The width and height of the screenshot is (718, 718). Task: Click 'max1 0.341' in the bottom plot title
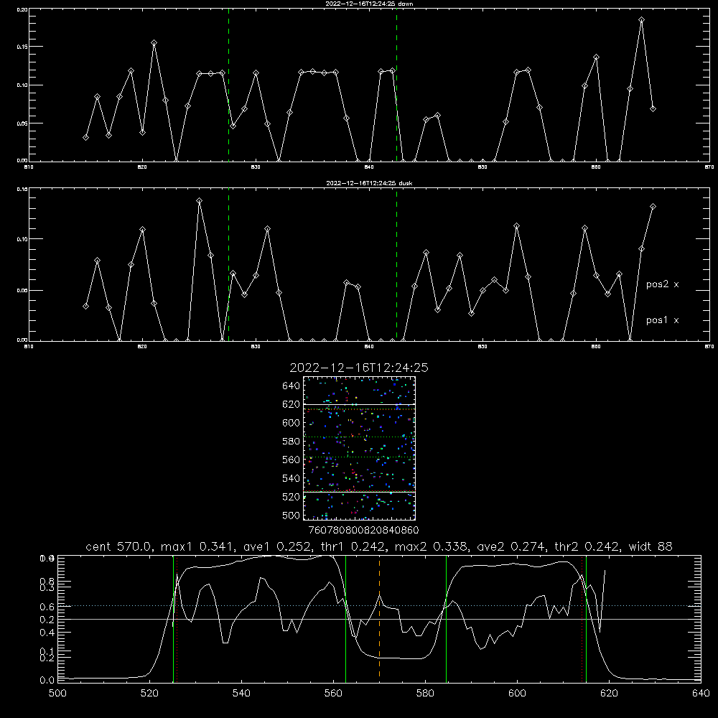click(x=197, y=546)
